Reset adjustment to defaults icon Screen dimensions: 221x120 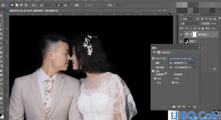click(184, 107)
